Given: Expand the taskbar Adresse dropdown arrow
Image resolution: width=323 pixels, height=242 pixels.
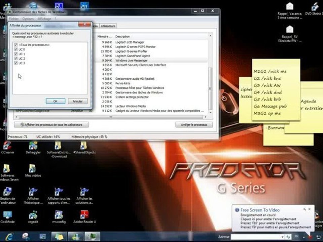Looking at the screenshot, I should point(282,237).
